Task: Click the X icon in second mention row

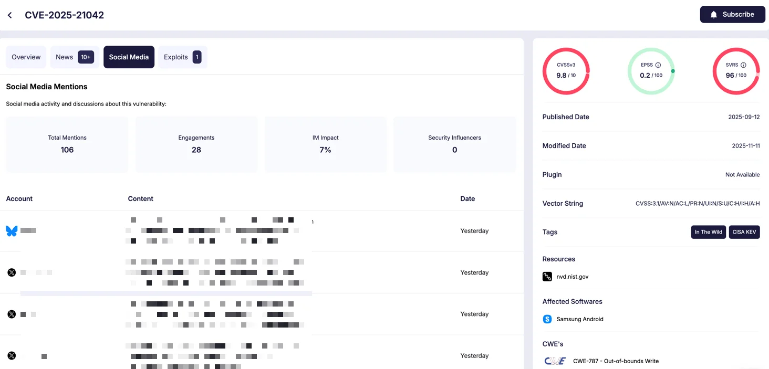Action: [12, 272]
